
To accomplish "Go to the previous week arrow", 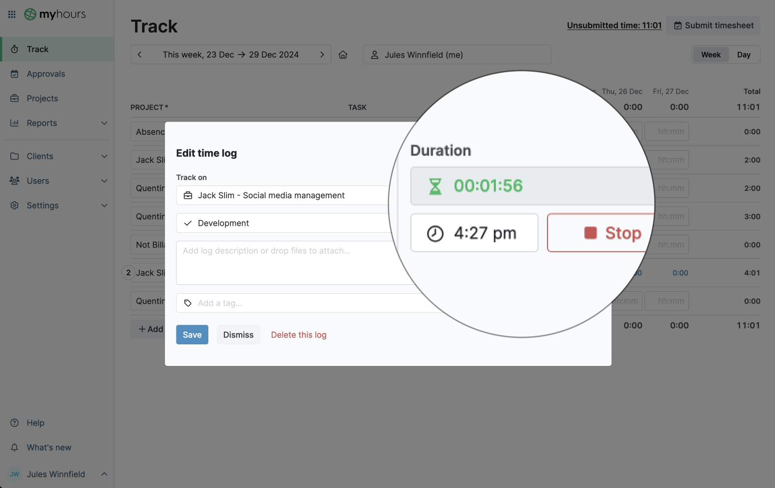I will 140,55.
